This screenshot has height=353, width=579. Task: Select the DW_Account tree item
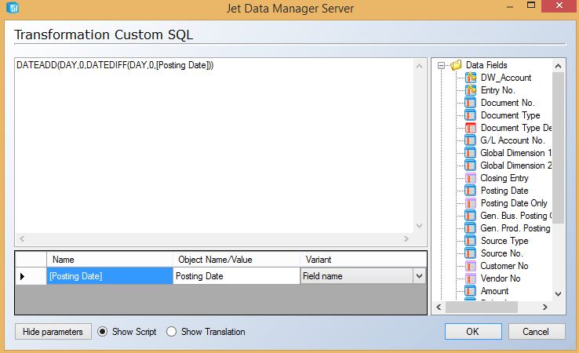coord(506,78)
